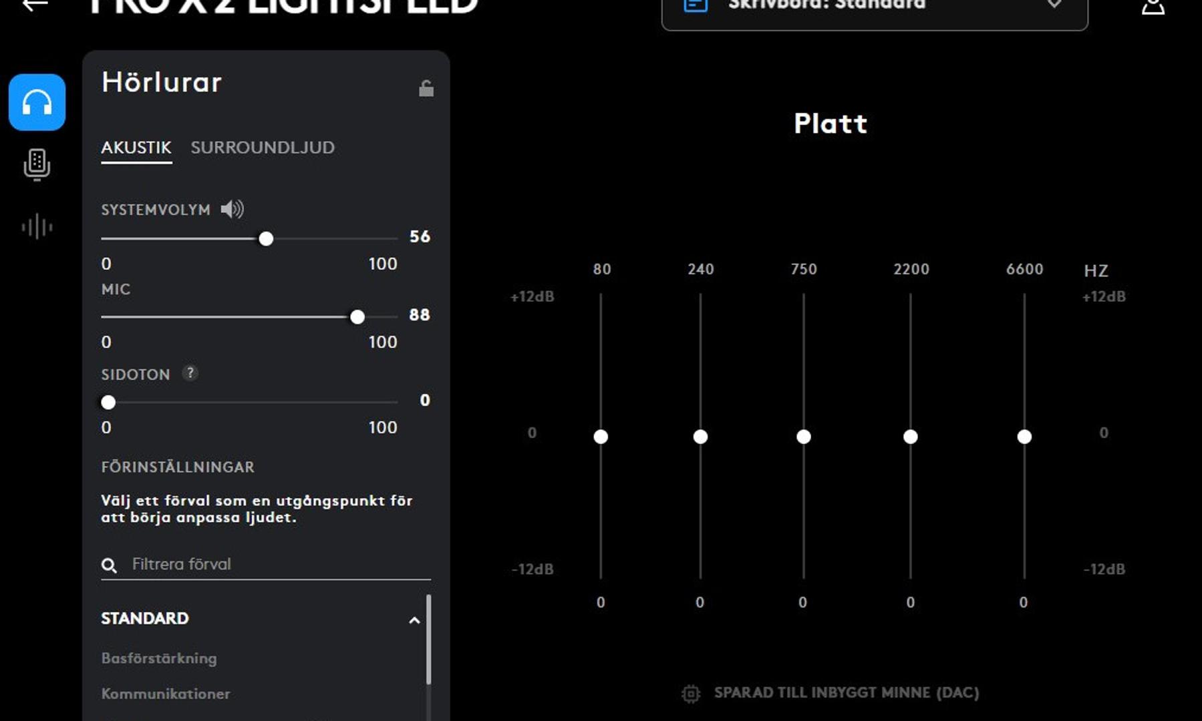Click the FÖRINSTÄLLNINGAR section label
This screenshot has width=1202, height=721.
coord(178,467)
